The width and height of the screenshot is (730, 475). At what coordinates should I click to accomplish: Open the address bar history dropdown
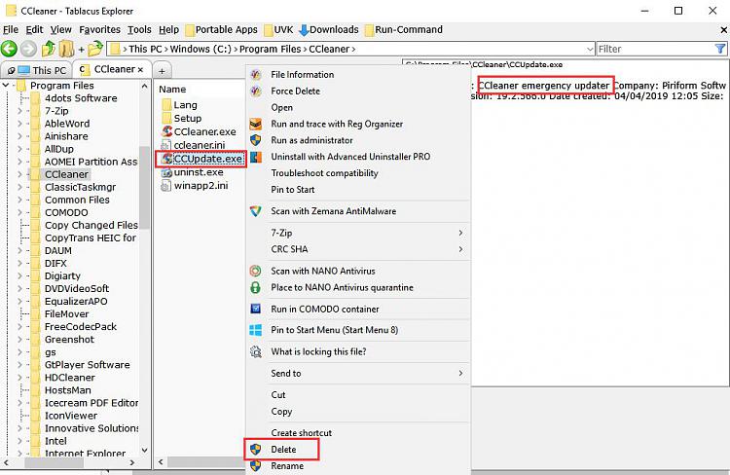click(x=590, y=49)
